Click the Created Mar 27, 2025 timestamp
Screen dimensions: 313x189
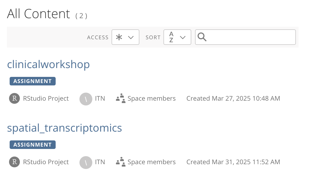tap(233, 99)
